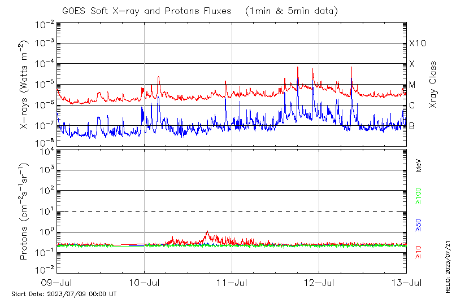The width and height of the screenshot is (452, 299).
Task: Select the M flare class label
Action: (412, 85)
